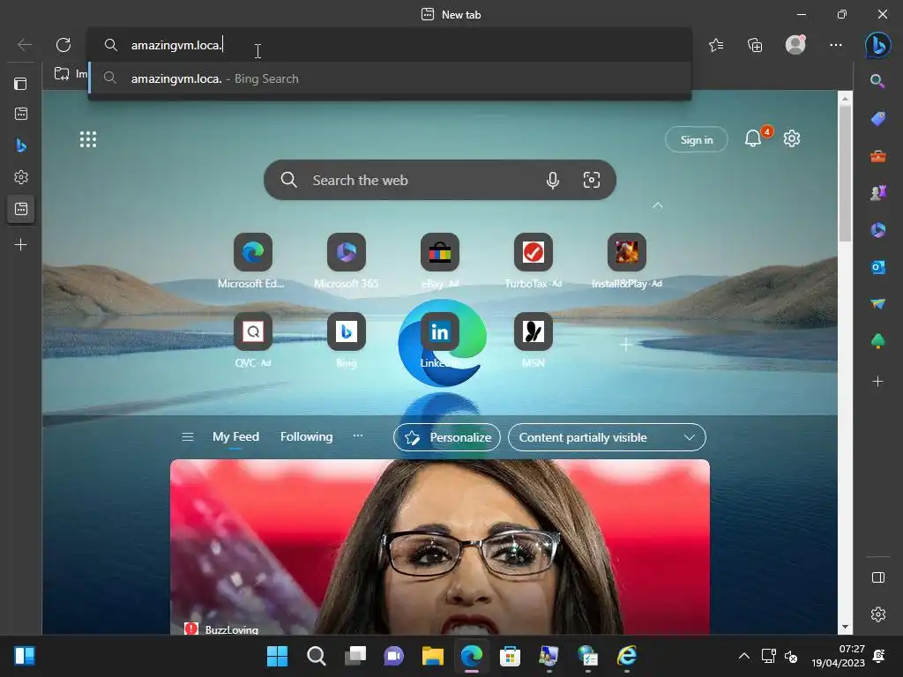
Task: Open a new tab with plus button
Action: coord(21,245)
